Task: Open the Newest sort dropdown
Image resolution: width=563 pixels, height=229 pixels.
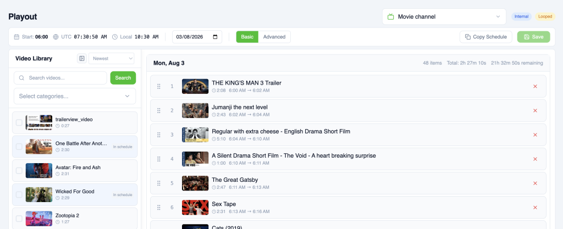Action: pyautogui.click(x=111, y=58)
